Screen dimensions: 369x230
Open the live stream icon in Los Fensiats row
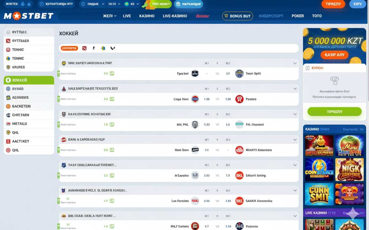(x=112, y=201)
